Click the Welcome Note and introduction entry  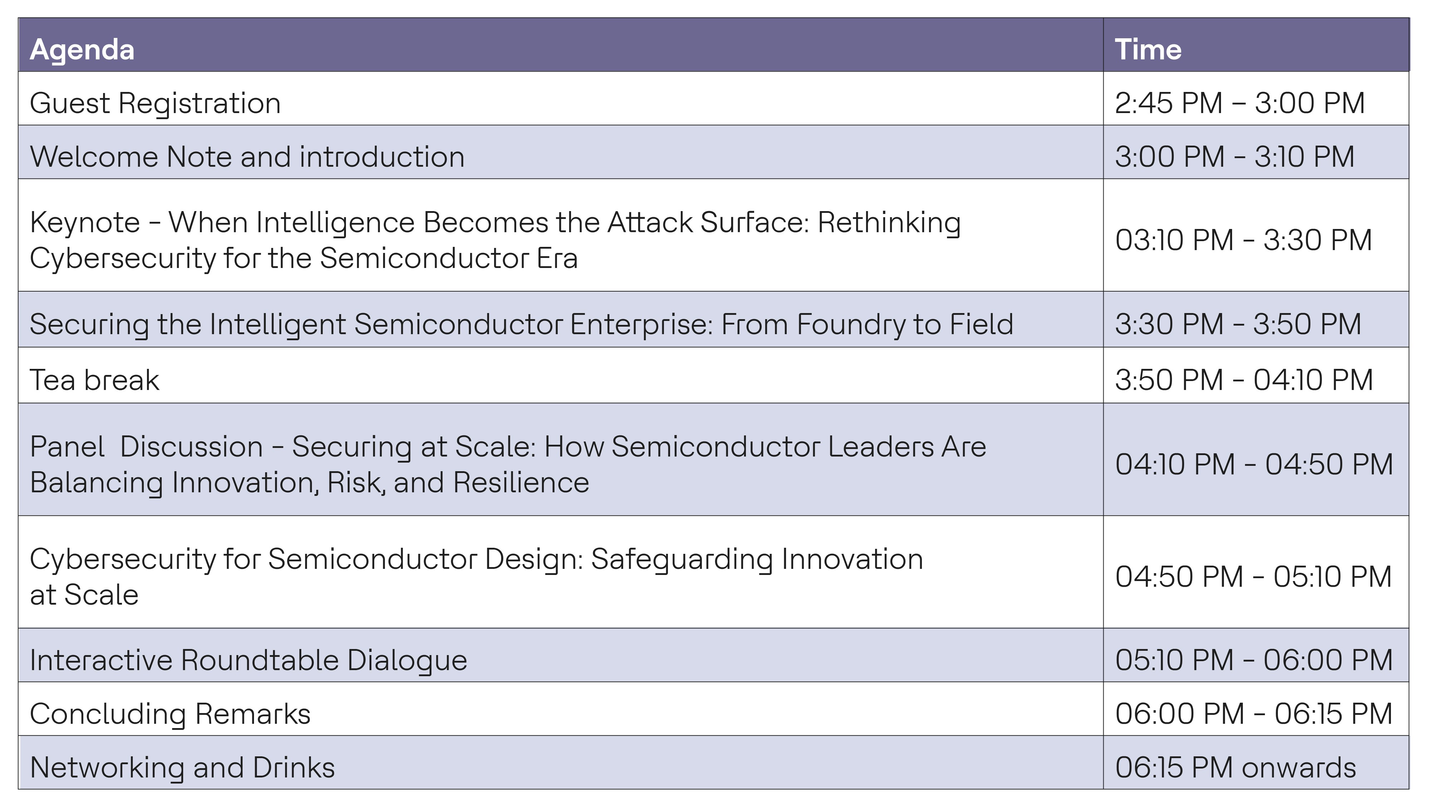pos(247,157)
